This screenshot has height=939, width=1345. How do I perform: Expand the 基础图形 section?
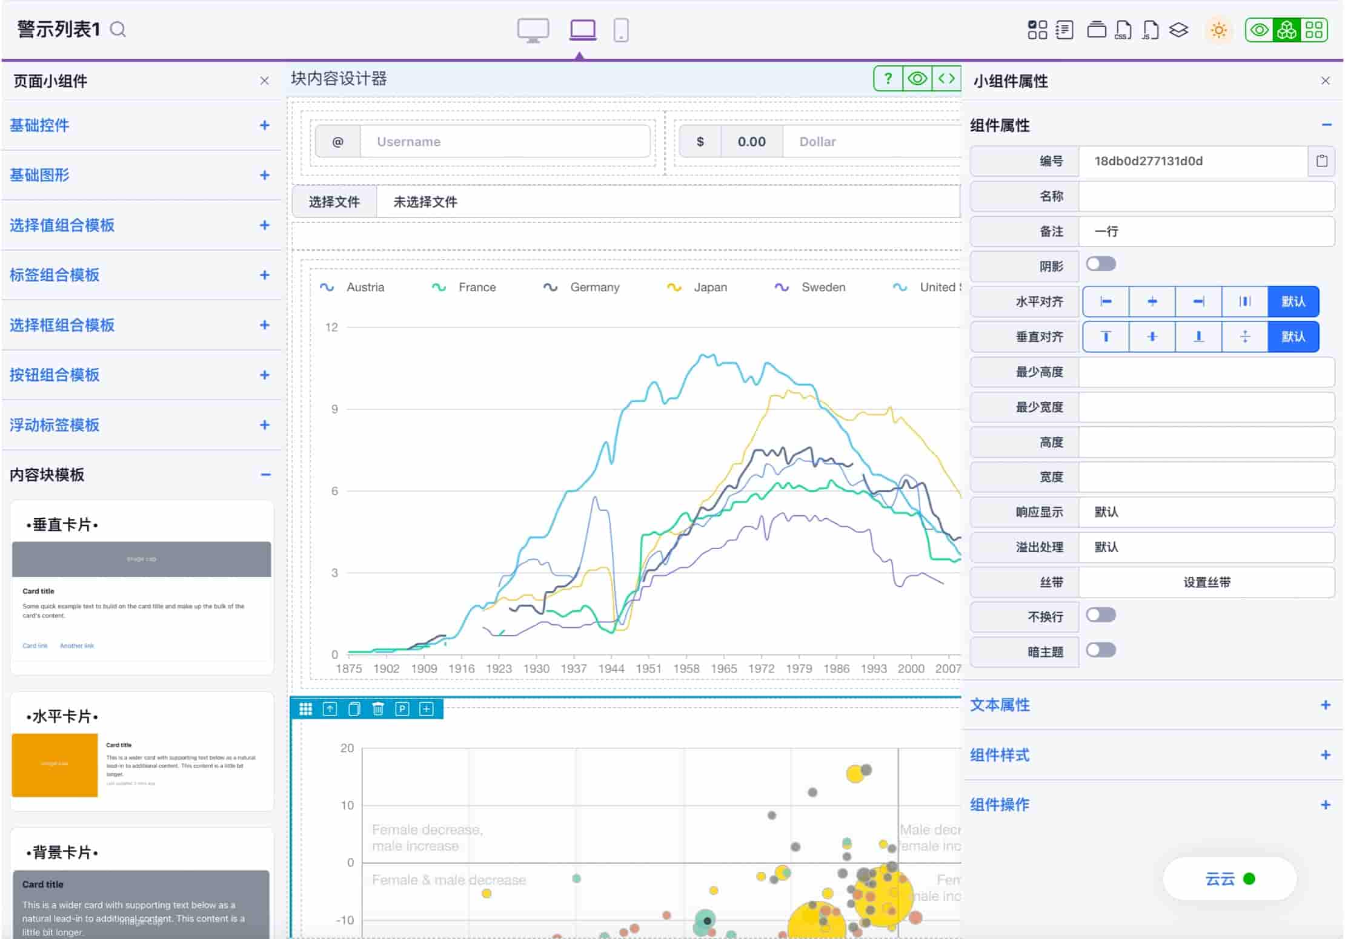[x=141, y=175]
